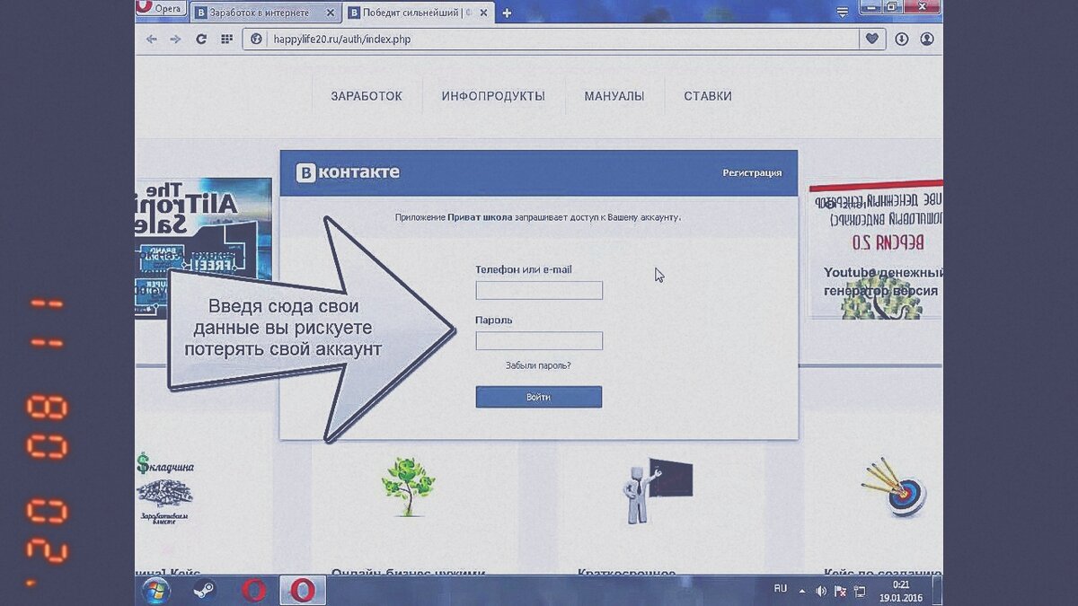Click the RU language indicator
This screenshot has width=1078, height=606.
tap(781, 588)
